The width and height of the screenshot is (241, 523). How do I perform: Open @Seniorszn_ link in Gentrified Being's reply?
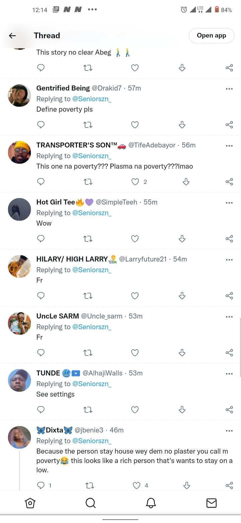92,99
